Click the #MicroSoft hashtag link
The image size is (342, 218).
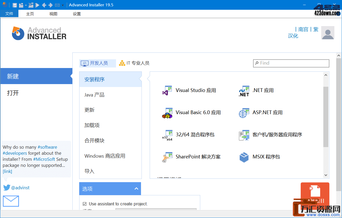coord(44,159)
